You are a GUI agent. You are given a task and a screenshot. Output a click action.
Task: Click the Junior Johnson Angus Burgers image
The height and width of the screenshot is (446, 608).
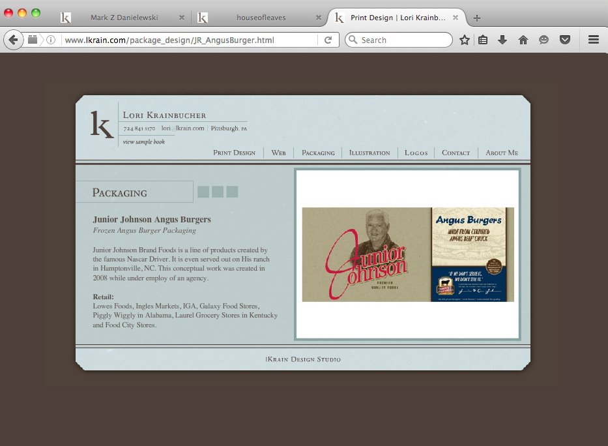pos(408,254)
